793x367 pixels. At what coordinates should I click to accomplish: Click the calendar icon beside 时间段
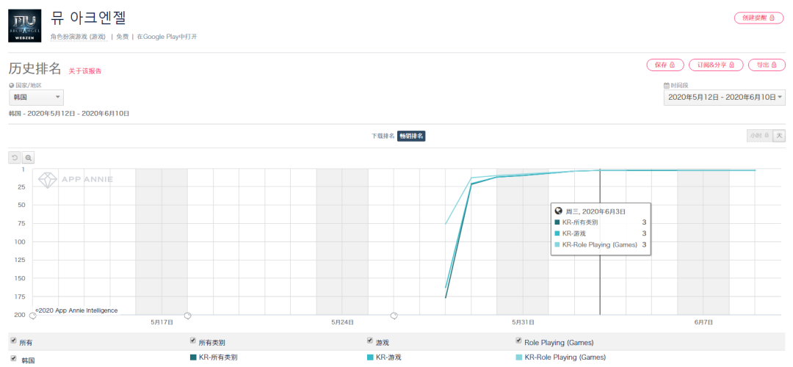tap(667, 85)
